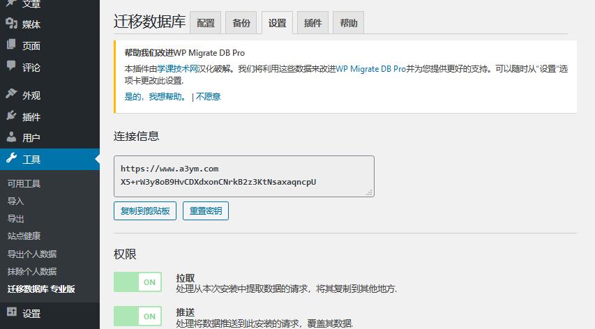Click the bold 推送 label
Screen dimensions: 595x329
tap(185, 312)
